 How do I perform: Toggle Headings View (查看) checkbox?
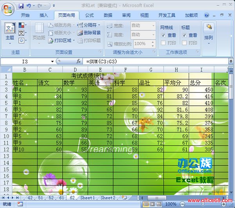click(184, 35)
